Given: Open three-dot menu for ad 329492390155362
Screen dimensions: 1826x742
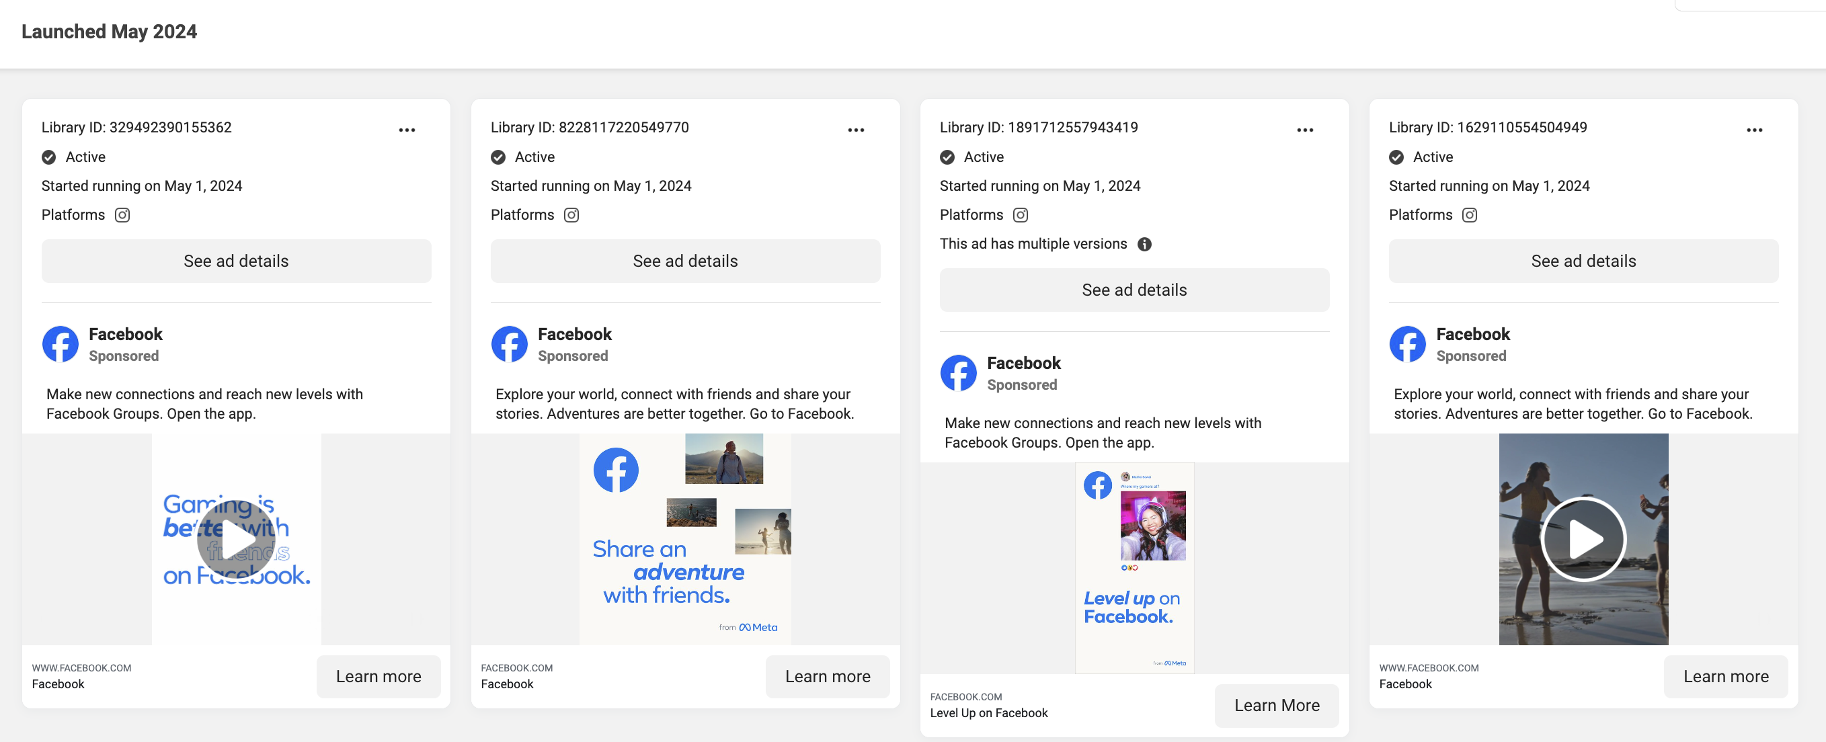Looking at the screenshot, I should [407, 130].
